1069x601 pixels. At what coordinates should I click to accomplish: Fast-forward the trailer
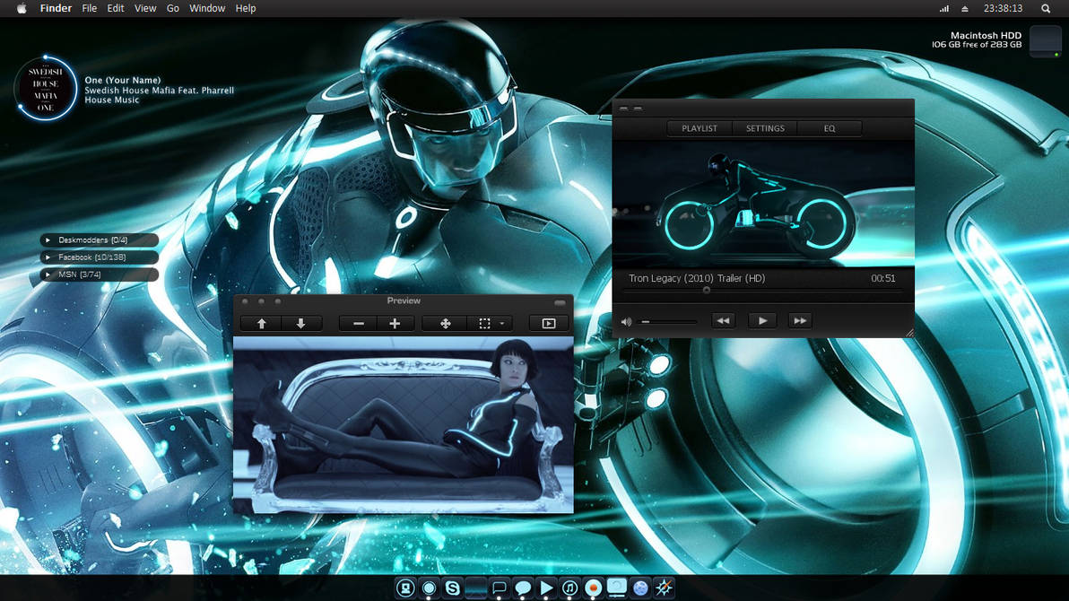pyautogui.click(x=800, y=320)
